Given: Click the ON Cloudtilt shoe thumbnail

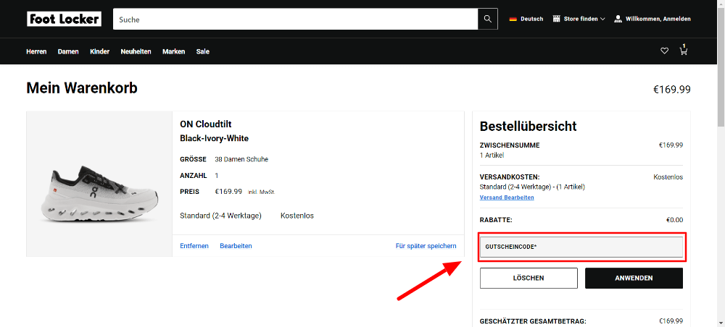Looking at the screenshot, I should pyautogui.click(x=99, y=184).
